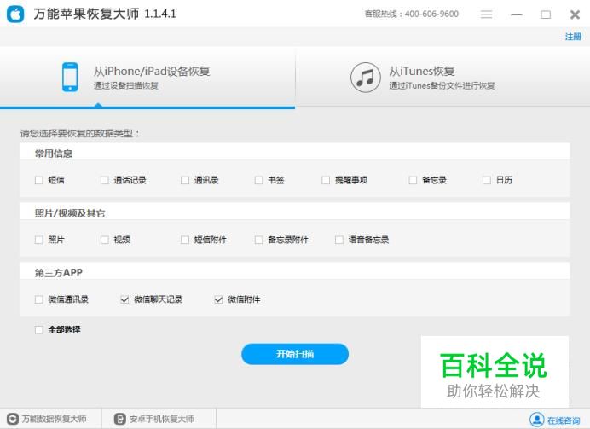The image size is (590, 429).
Task: Check the 日历 checkbox
Action: (487, 180)
